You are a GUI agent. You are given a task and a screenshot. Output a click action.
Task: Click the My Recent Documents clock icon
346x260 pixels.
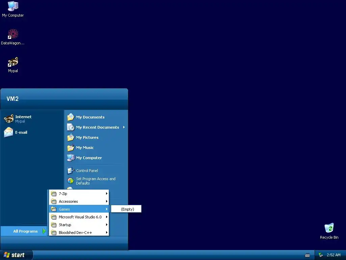(71, 127)
